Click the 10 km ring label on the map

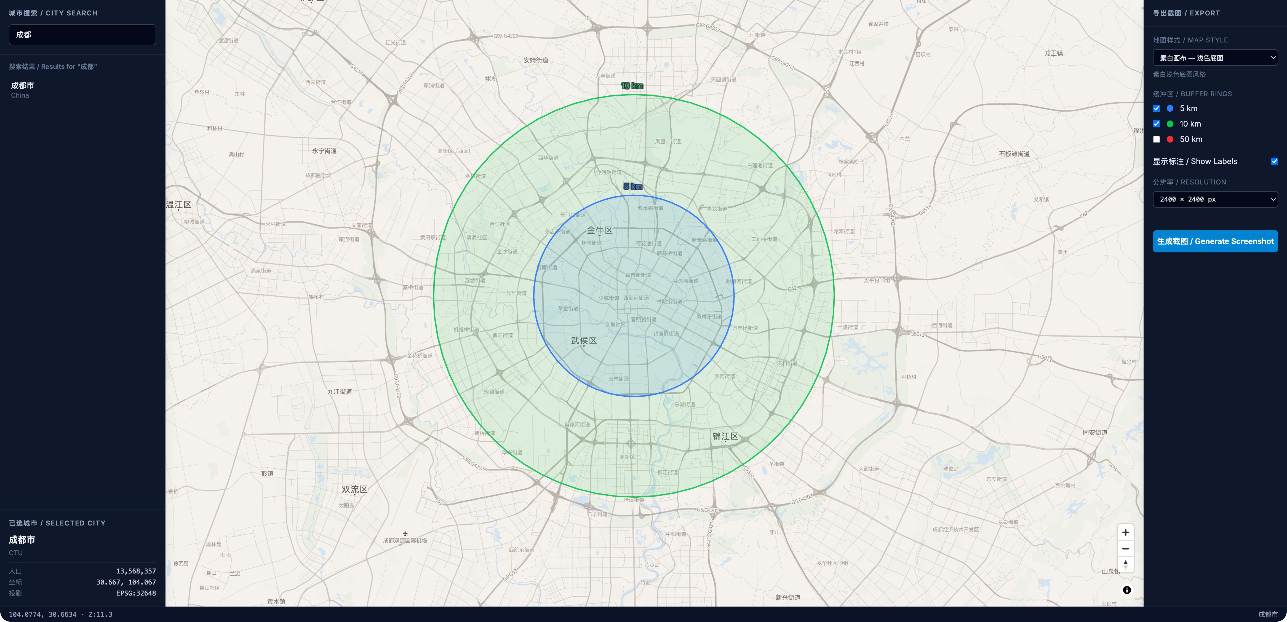pos(632,86)
